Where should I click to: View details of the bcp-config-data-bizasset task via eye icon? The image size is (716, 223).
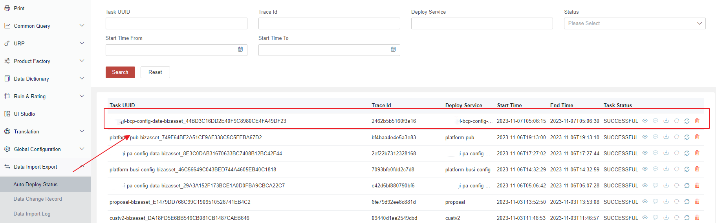click(x=645, y=121)
